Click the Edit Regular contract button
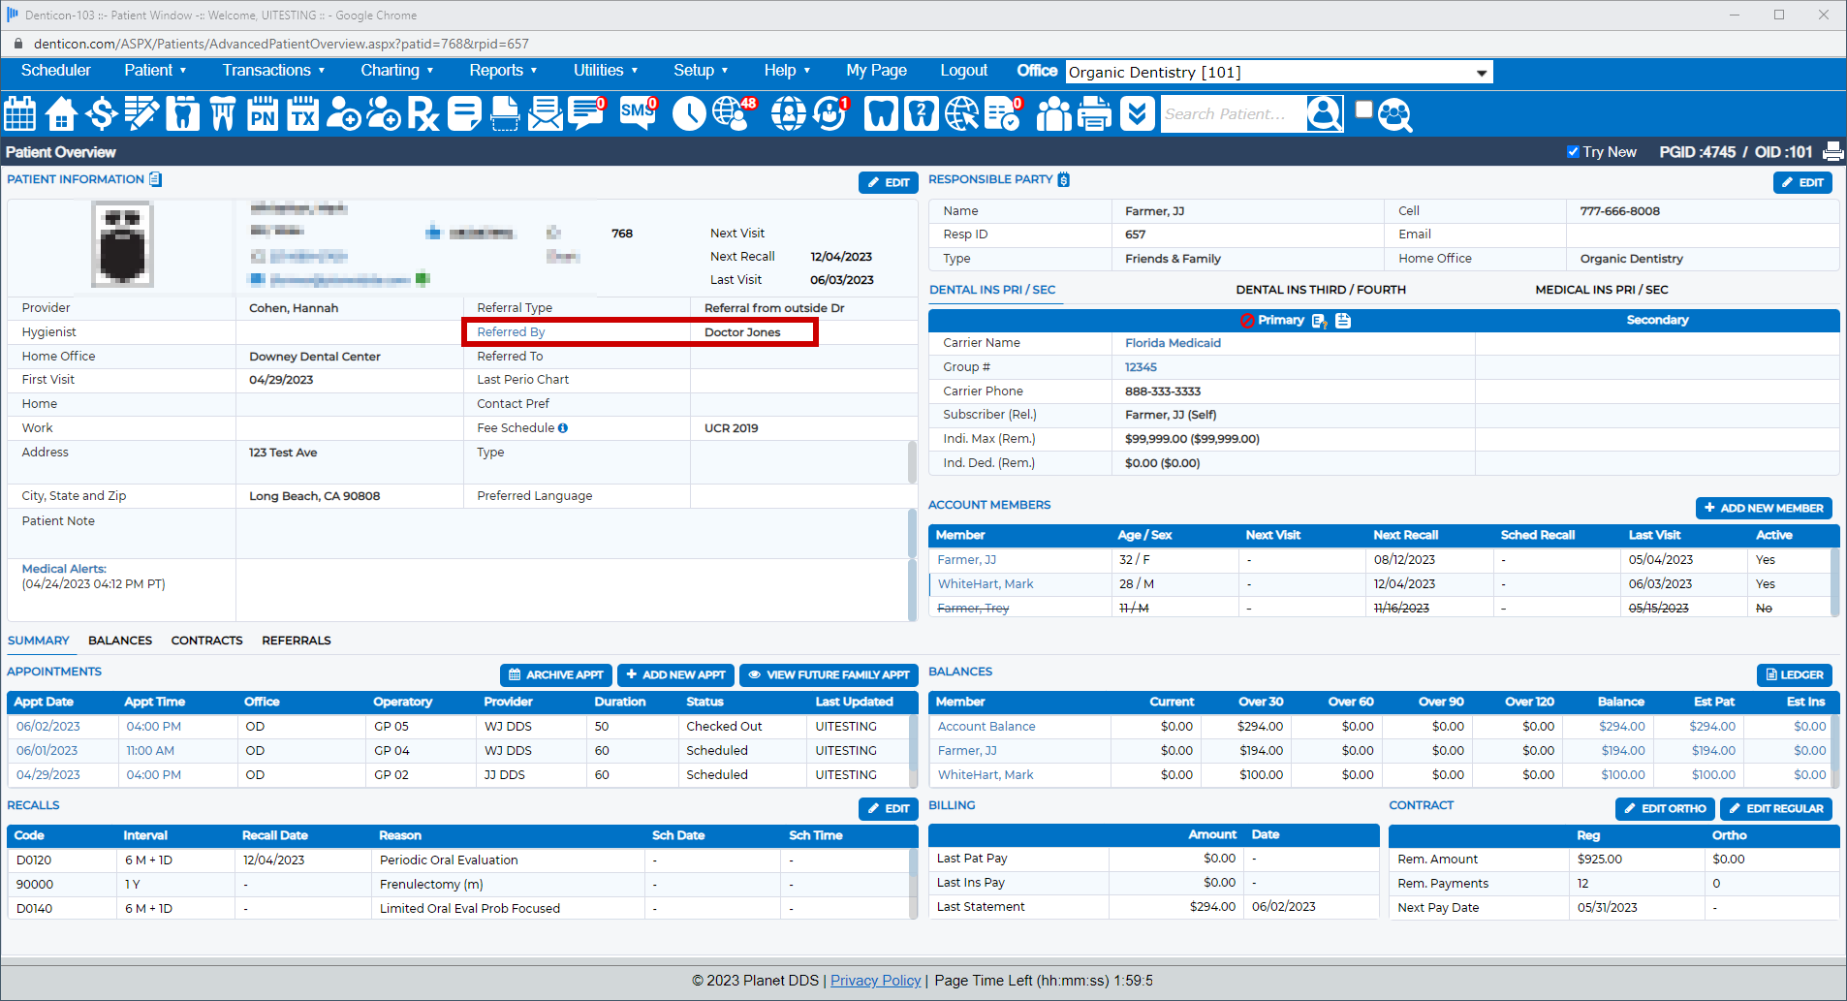This screenshot has height=1001, width=1847. click(x=1776, y=808)
